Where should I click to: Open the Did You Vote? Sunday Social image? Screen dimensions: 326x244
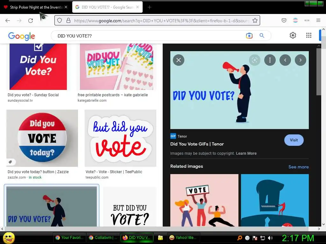pos(38,67)
